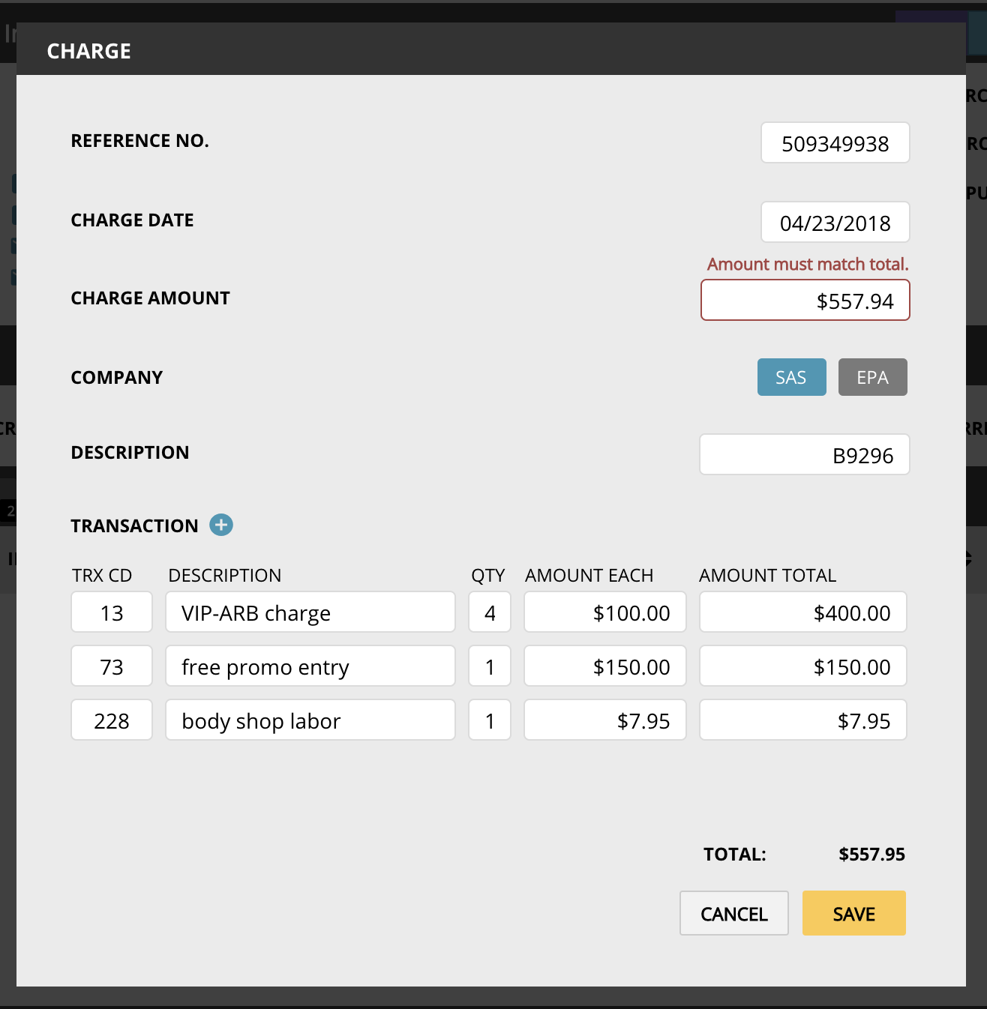The width and height of the screenshot is (987, 1009).
Task: Edit amount each for free promo entry
Action: coord(604,666)
